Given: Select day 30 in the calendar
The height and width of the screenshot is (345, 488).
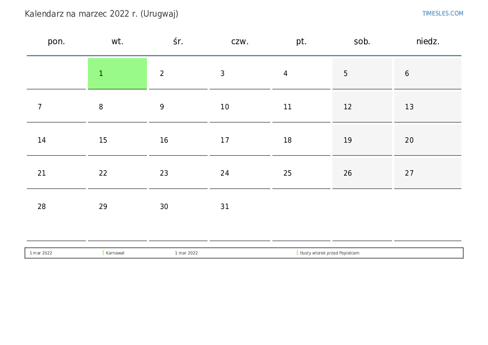Looking at the screenshot, I should point(178,216).
